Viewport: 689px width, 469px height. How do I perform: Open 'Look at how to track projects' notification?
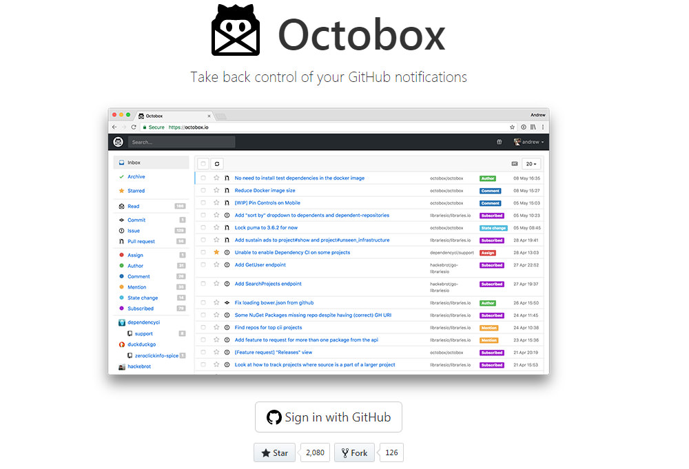(315, 364)
